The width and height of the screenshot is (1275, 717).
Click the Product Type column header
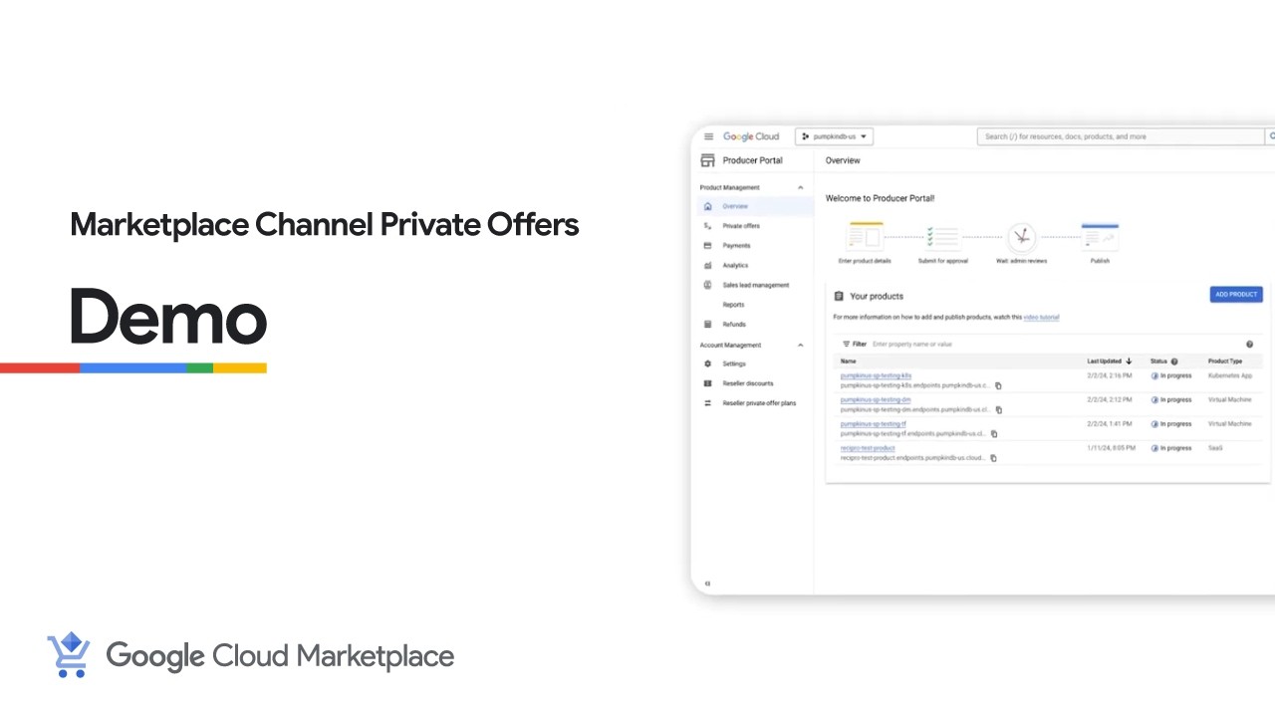(1225, 361)
